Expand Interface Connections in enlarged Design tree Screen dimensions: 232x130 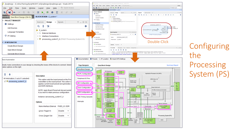click(x=38, y=36)
